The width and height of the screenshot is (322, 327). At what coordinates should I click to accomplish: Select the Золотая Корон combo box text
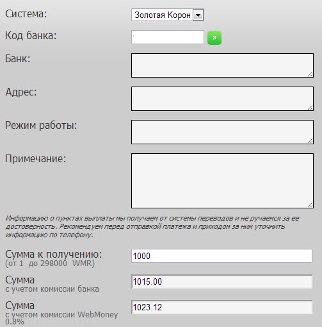[163, 15]
